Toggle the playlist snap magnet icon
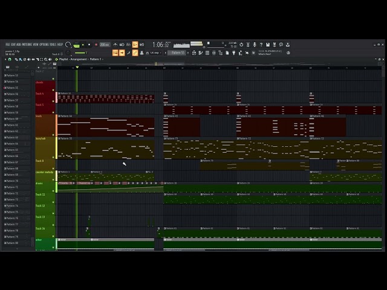The height and width of the screenshot is (290, 387). tap(10, 59)
